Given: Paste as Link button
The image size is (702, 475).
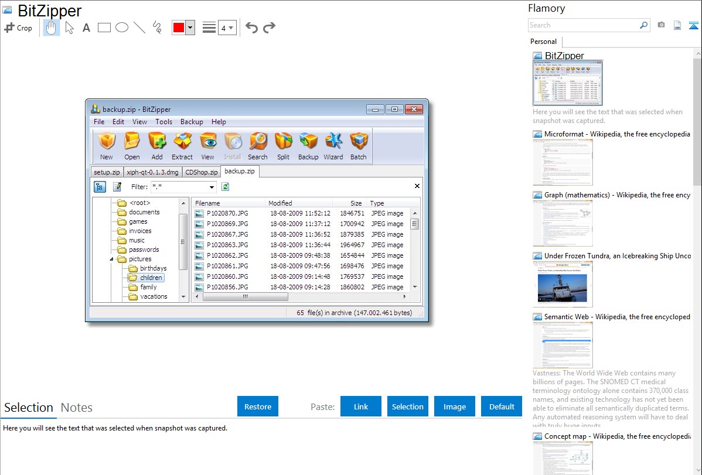Looking at the screenshot, I should (361, 406).
